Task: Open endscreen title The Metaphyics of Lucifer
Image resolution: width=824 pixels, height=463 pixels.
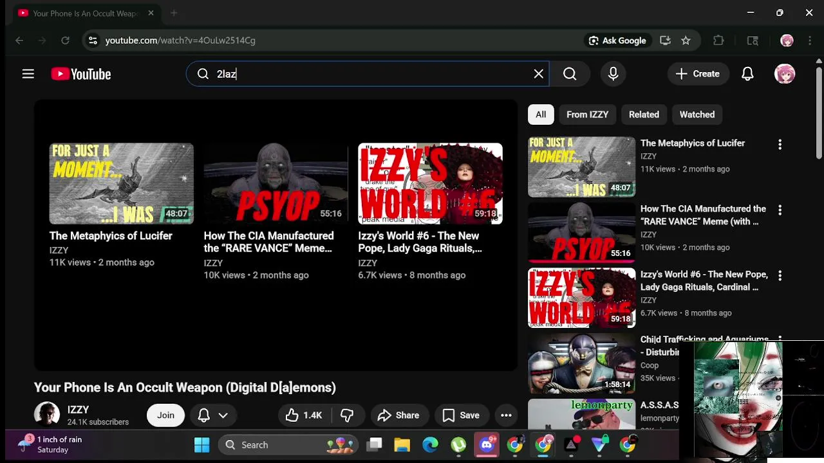Action: (111, 236)
